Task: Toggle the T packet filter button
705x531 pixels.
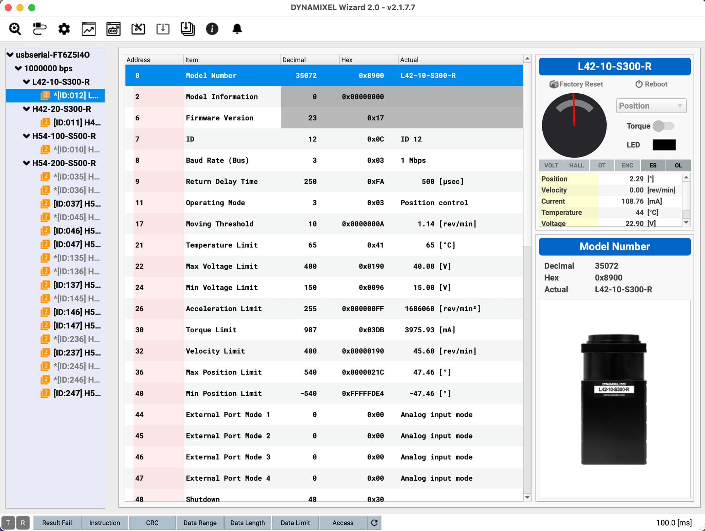Action: pyautogui.click(x=8, y=523)
